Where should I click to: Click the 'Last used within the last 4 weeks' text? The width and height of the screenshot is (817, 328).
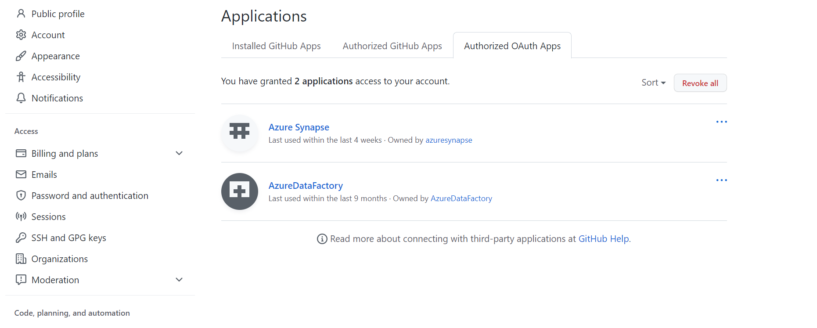(325, 140)
